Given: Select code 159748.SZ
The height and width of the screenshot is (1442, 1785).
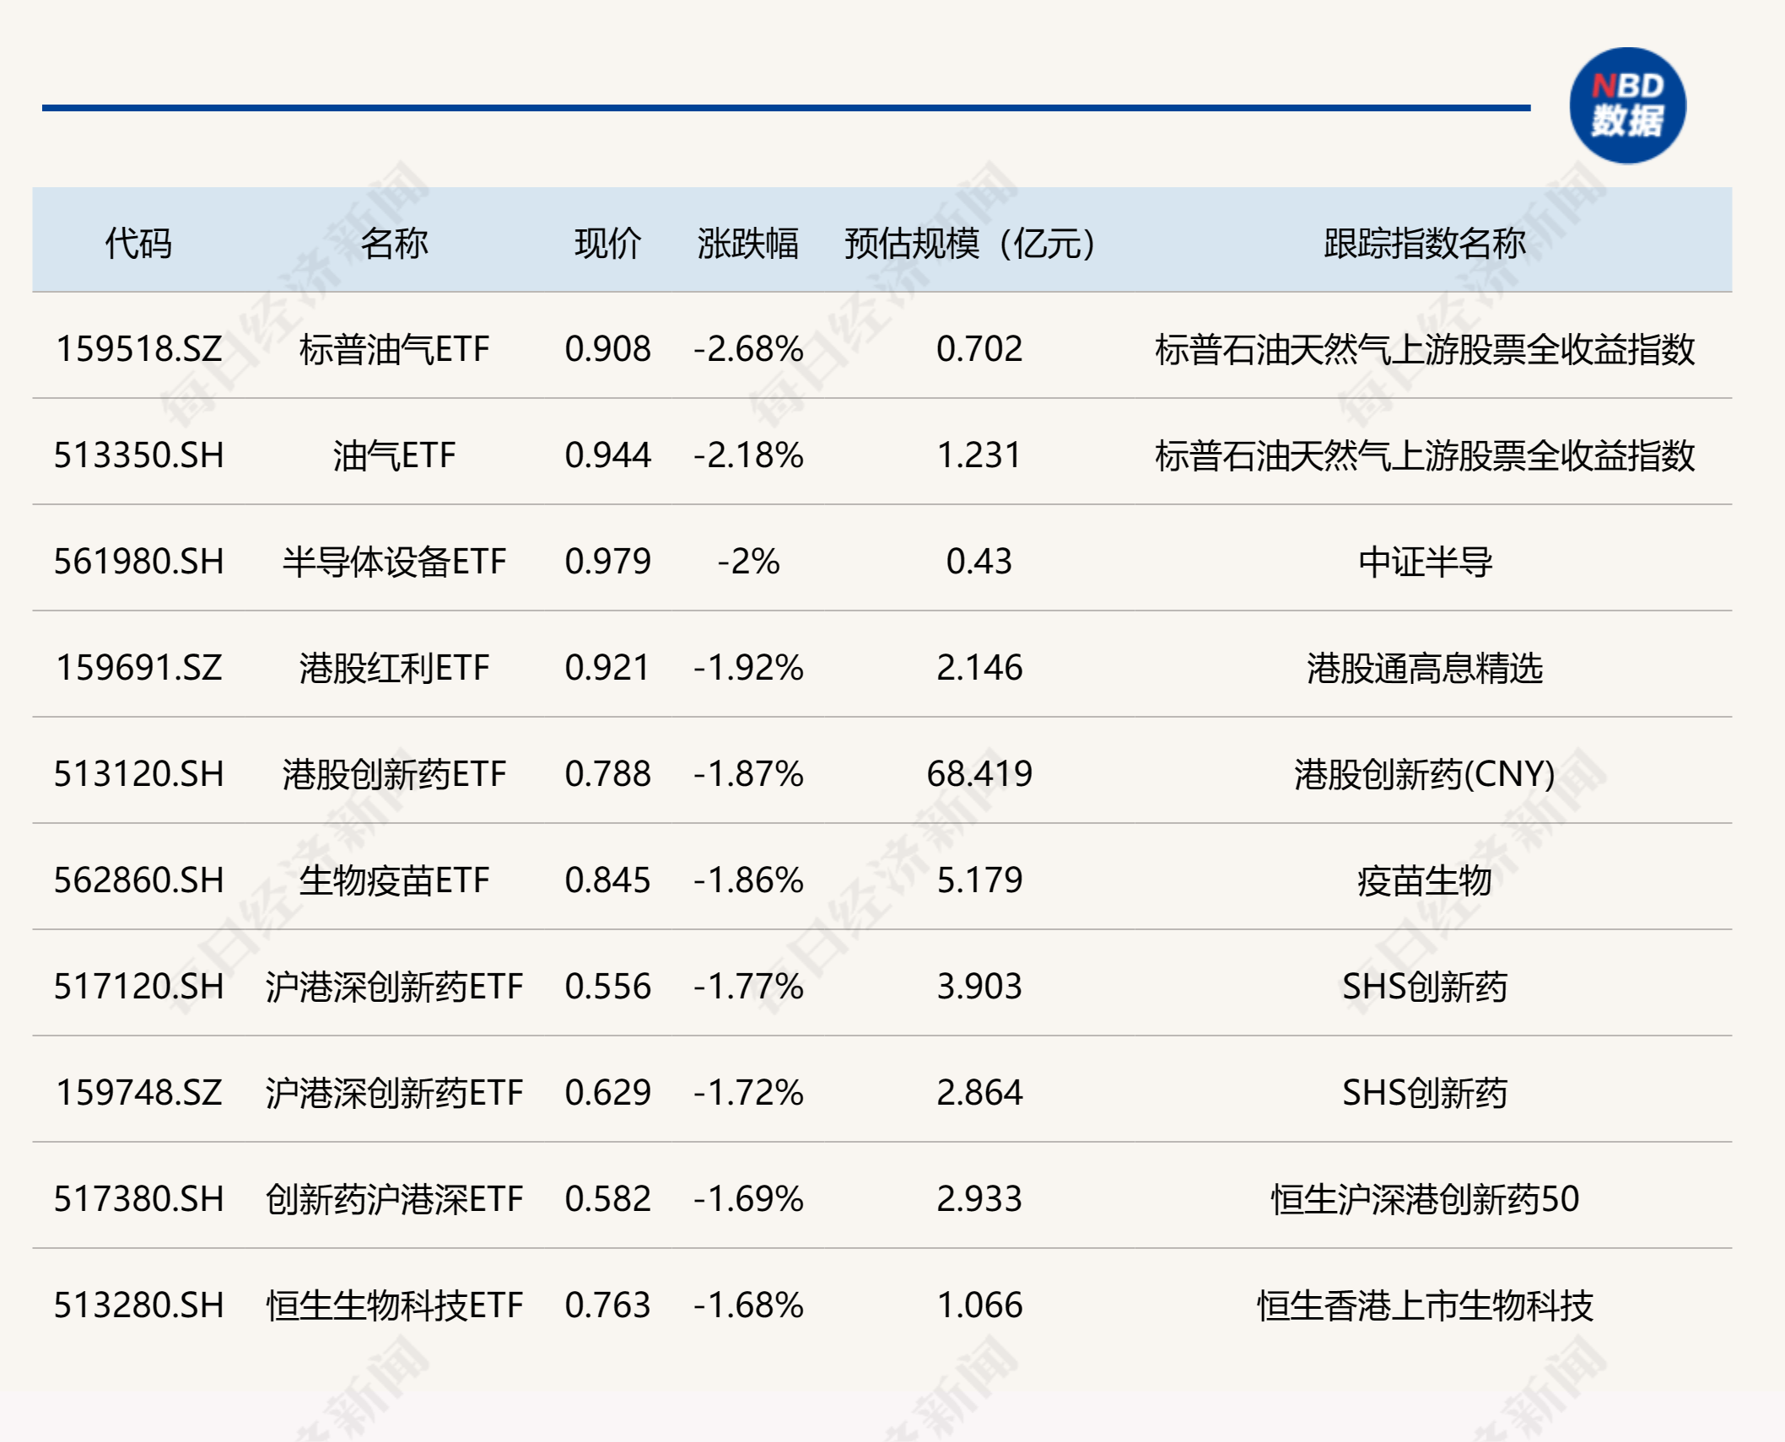Looking at the screenshot, I should tap(138, 1093).
